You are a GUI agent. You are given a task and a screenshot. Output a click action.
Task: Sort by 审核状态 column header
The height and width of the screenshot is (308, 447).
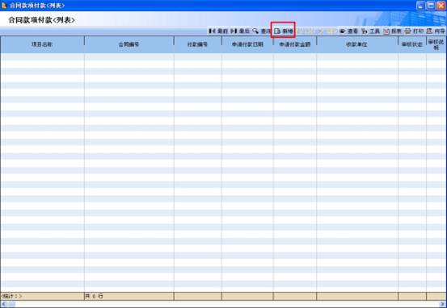[x=412, y=44]
